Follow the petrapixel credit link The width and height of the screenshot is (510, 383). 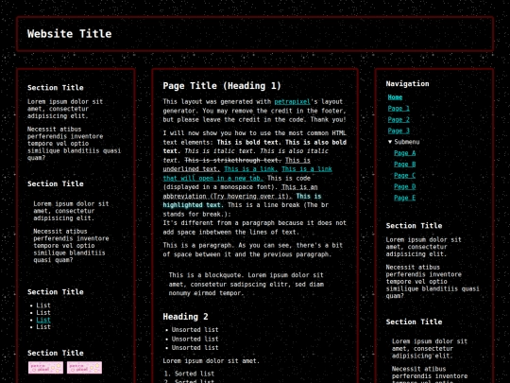[292, 101]
